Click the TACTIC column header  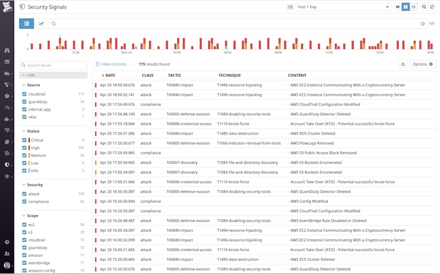175,75
